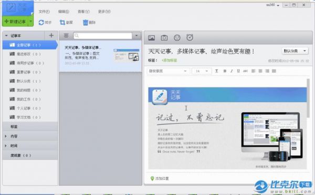Screen dimensions: 315x195
Task: Open the 文件(F) menu
Action: click(x=44, y=12)
